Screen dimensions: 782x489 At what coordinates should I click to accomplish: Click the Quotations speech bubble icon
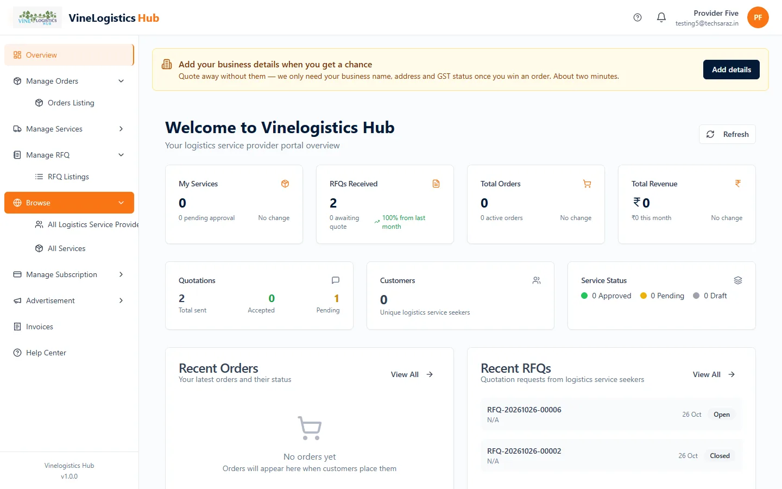pyautogui.click(x=336, y=280)
